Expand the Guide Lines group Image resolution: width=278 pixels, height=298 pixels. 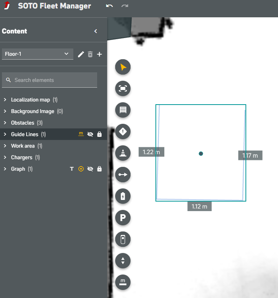5,134
